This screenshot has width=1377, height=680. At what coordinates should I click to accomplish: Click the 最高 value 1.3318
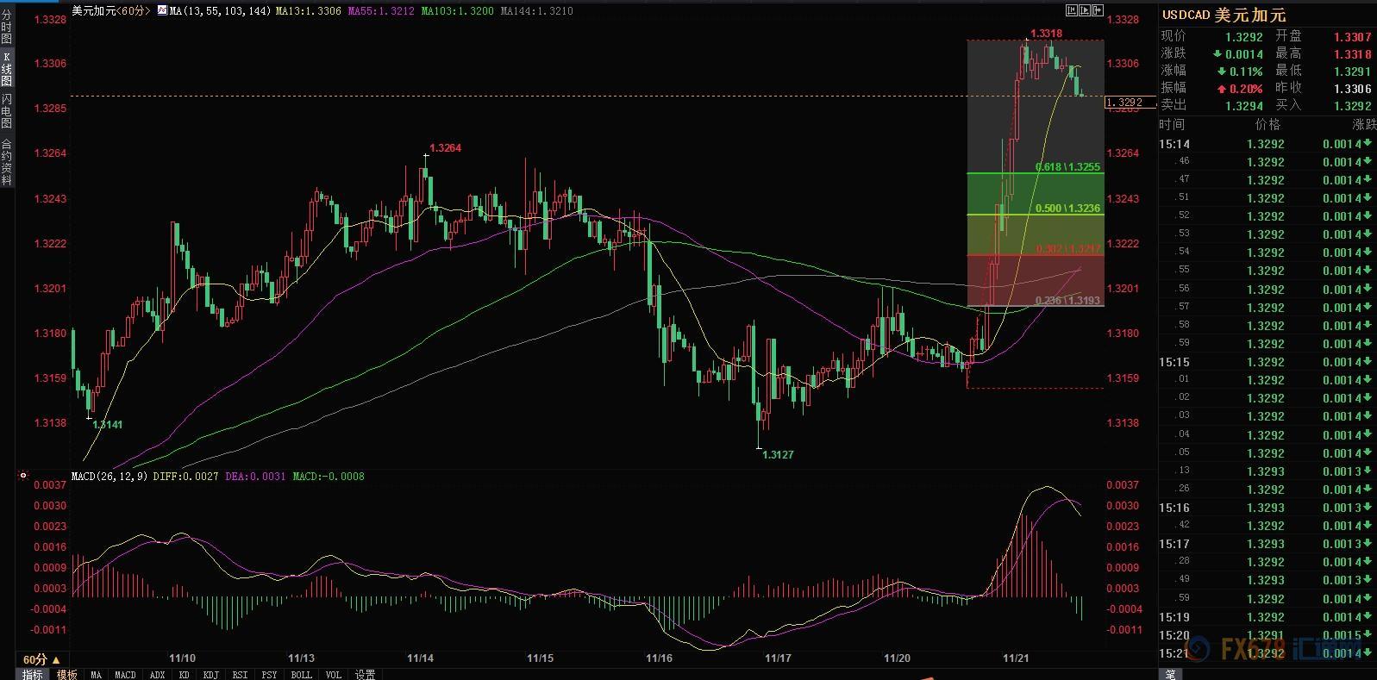(1352, 54)
